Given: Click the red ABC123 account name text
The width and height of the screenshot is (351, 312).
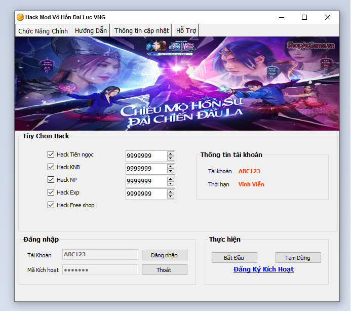Looking at the screenshot, I should click(x=249, y=171).
